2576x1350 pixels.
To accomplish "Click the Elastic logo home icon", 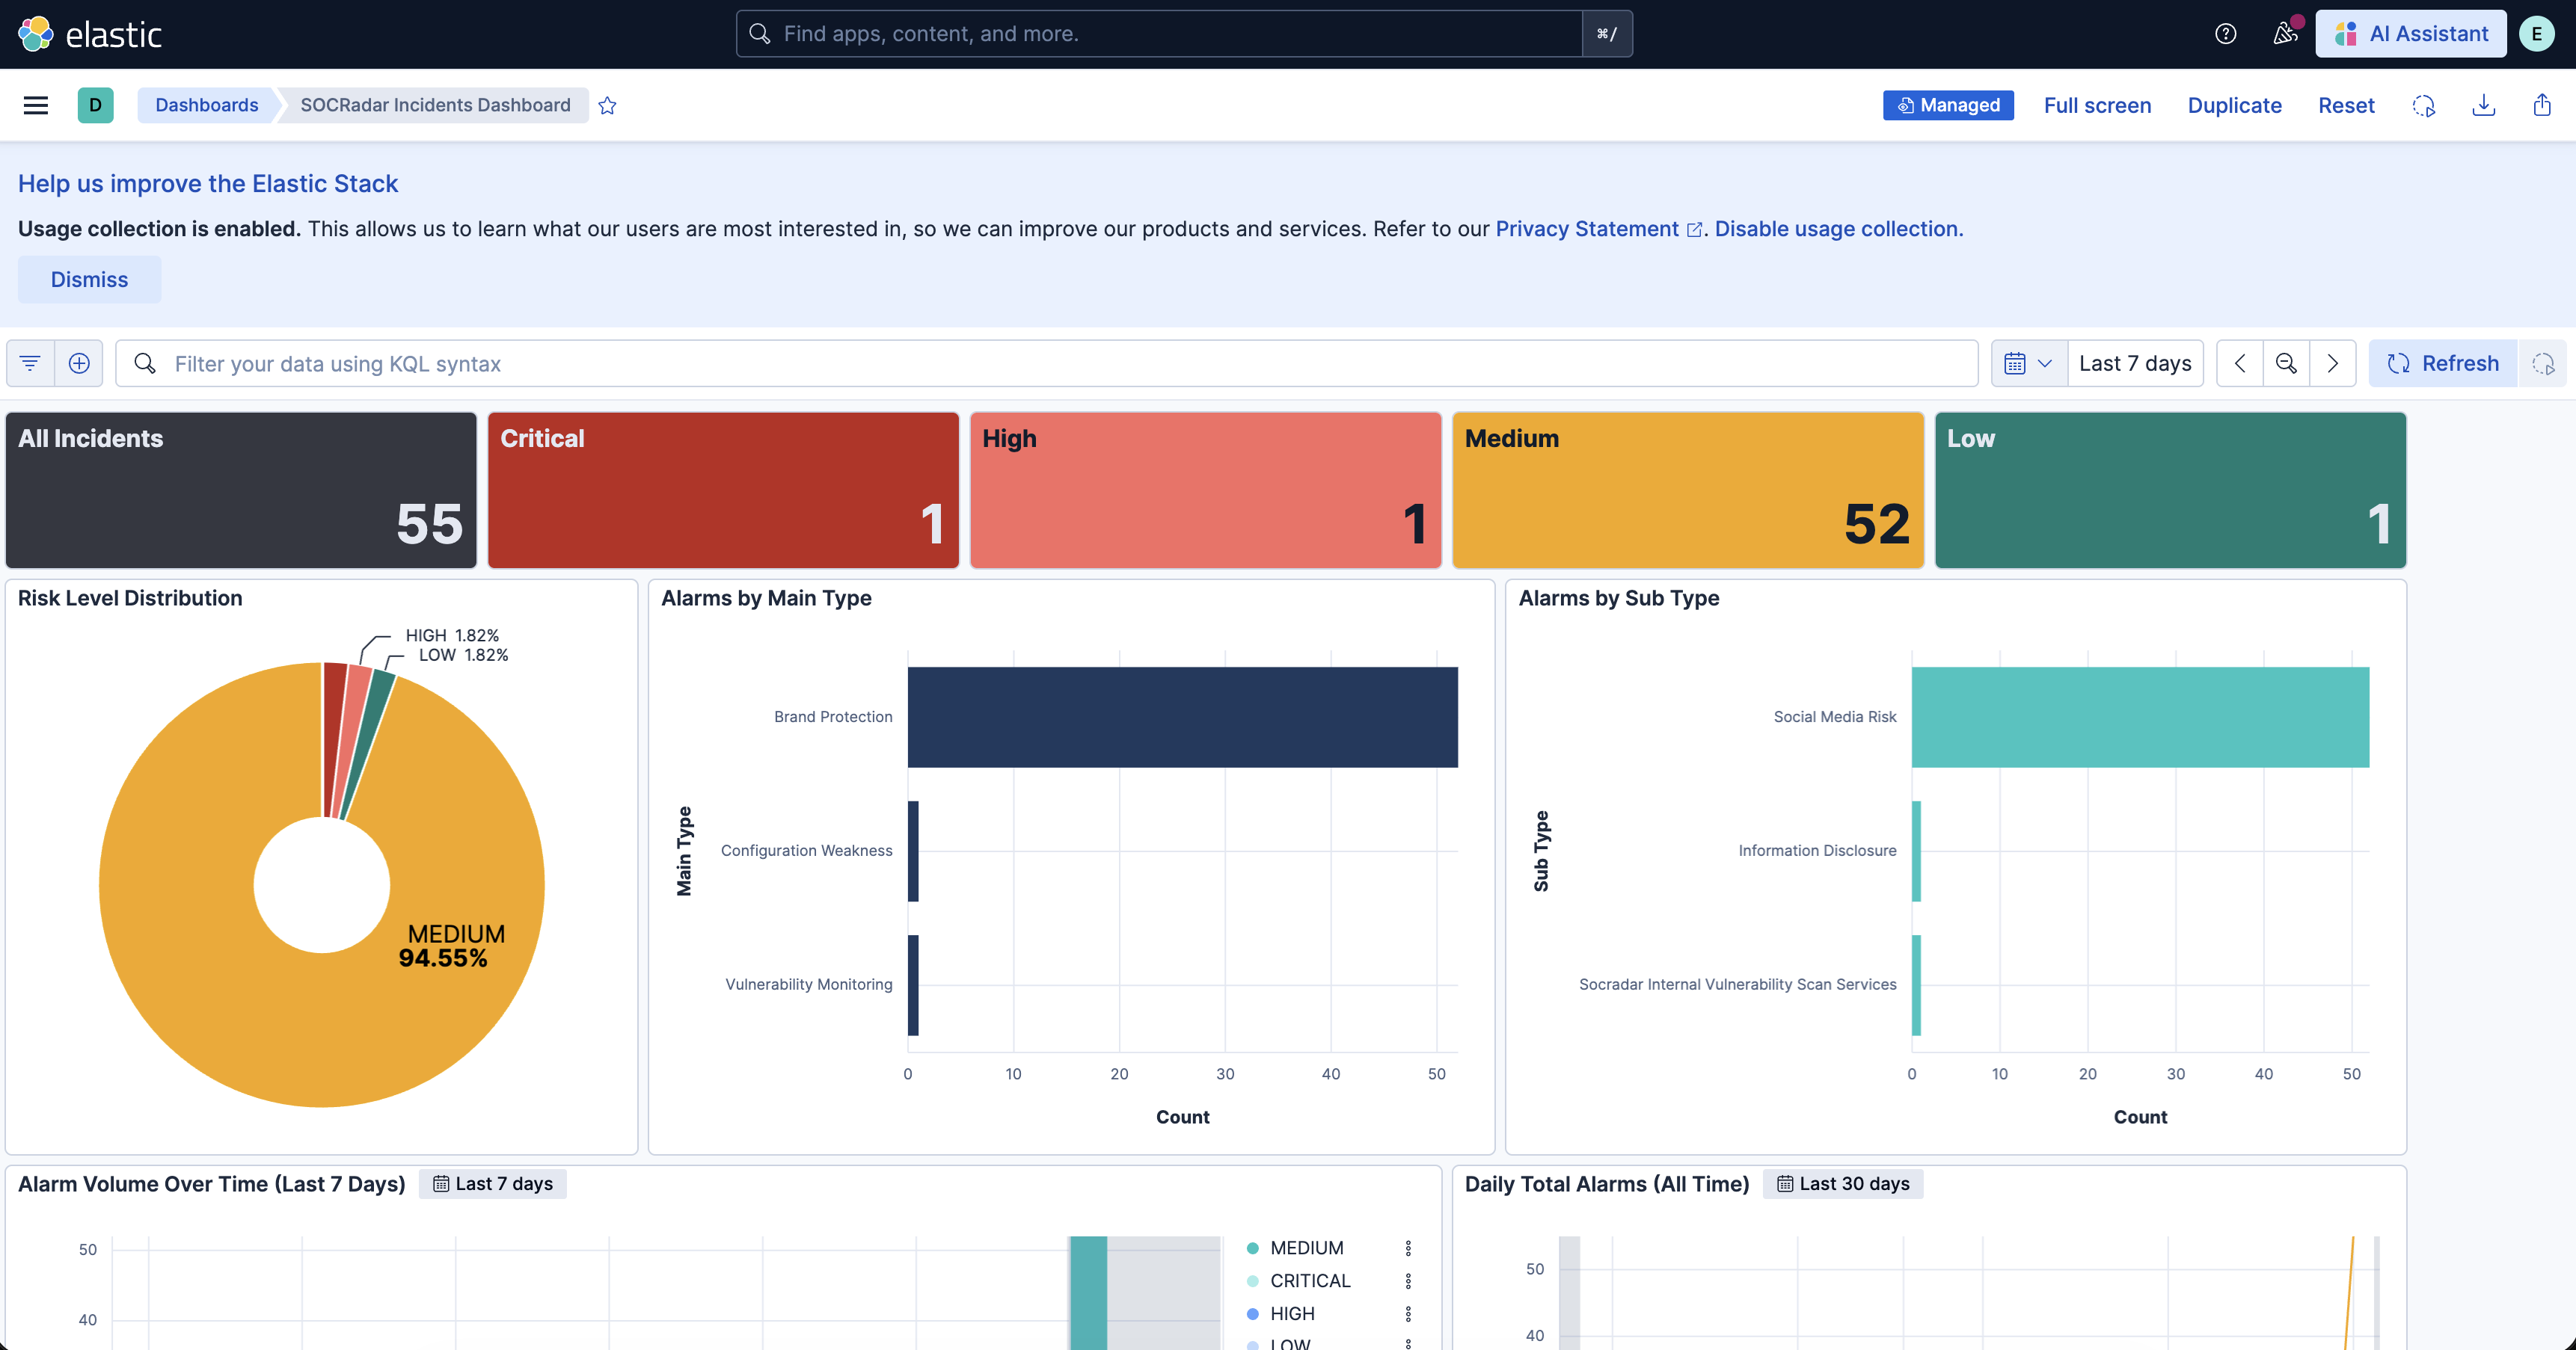I will click(x=36, y=34).
